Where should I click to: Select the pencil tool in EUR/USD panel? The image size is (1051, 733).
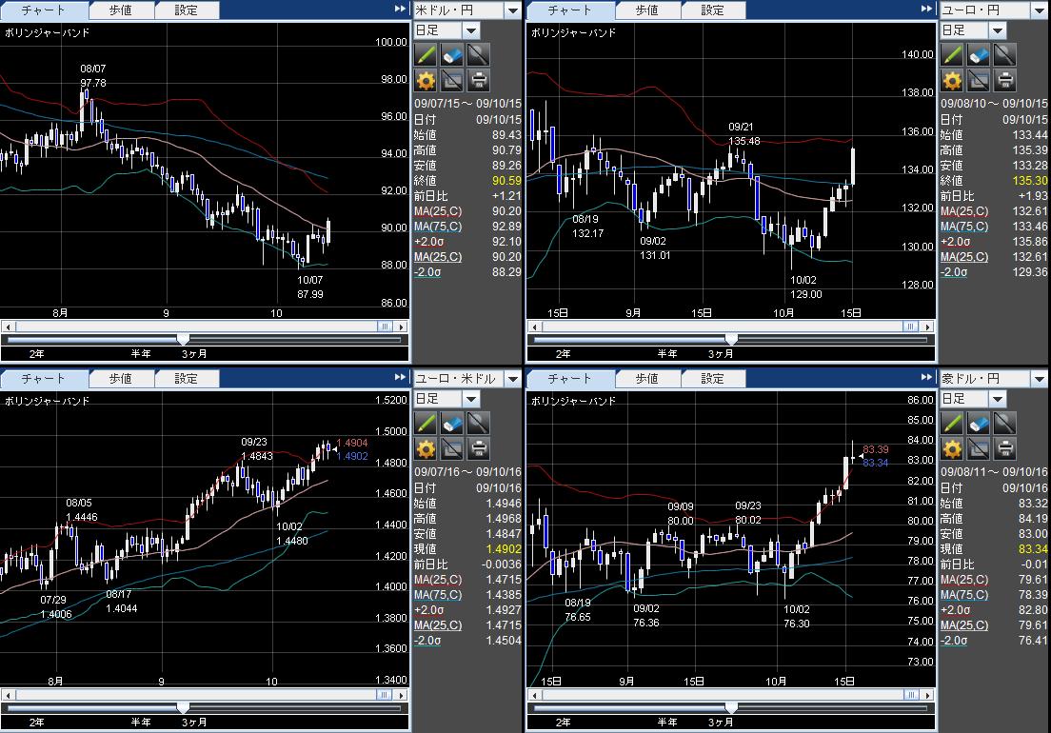coord(426,424)
